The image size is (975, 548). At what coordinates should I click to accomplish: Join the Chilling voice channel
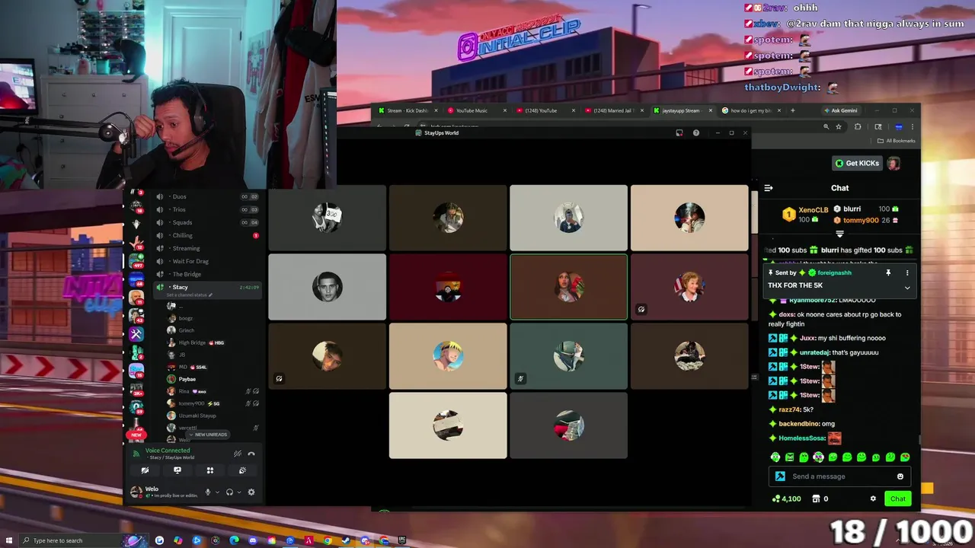point(207,235)
